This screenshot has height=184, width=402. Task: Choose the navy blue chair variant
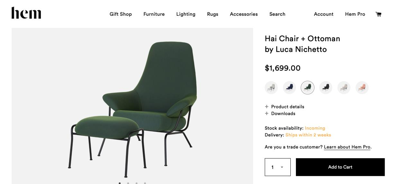click(289, 87)
